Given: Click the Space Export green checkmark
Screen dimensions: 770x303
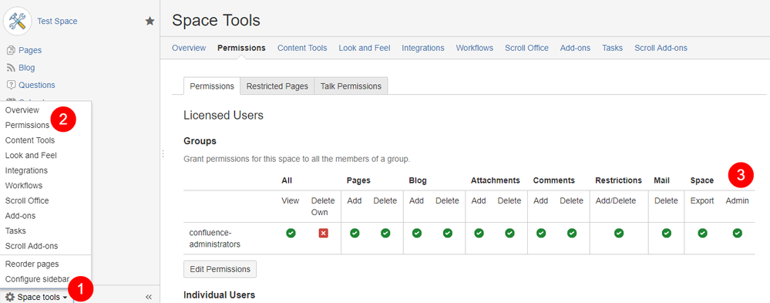Looking at the screenshot, I should coord(703,234).
